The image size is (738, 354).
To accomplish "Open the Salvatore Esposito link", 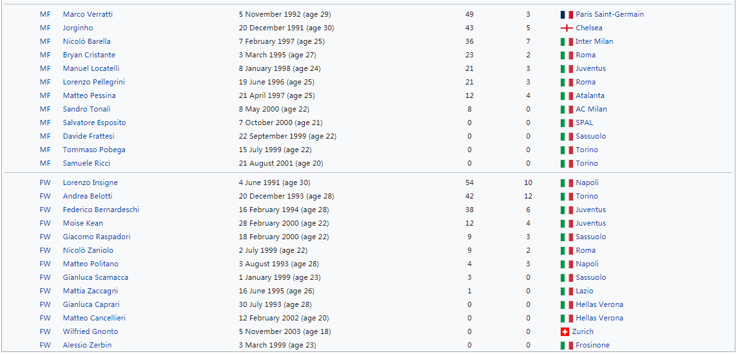I will 94,123.
